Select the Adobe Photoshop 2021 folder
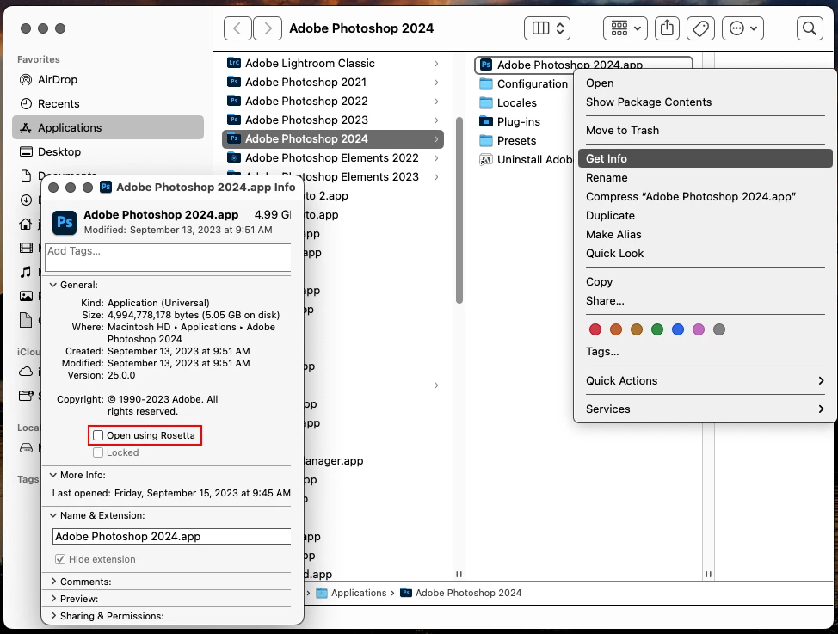The width and height of the screenshot is (838, 634). (x=332, y=83)
